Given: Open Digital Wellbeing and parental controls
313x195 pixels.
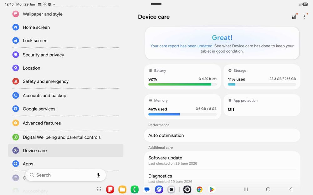Looking at the screenshot, I should tap(65, 137).
